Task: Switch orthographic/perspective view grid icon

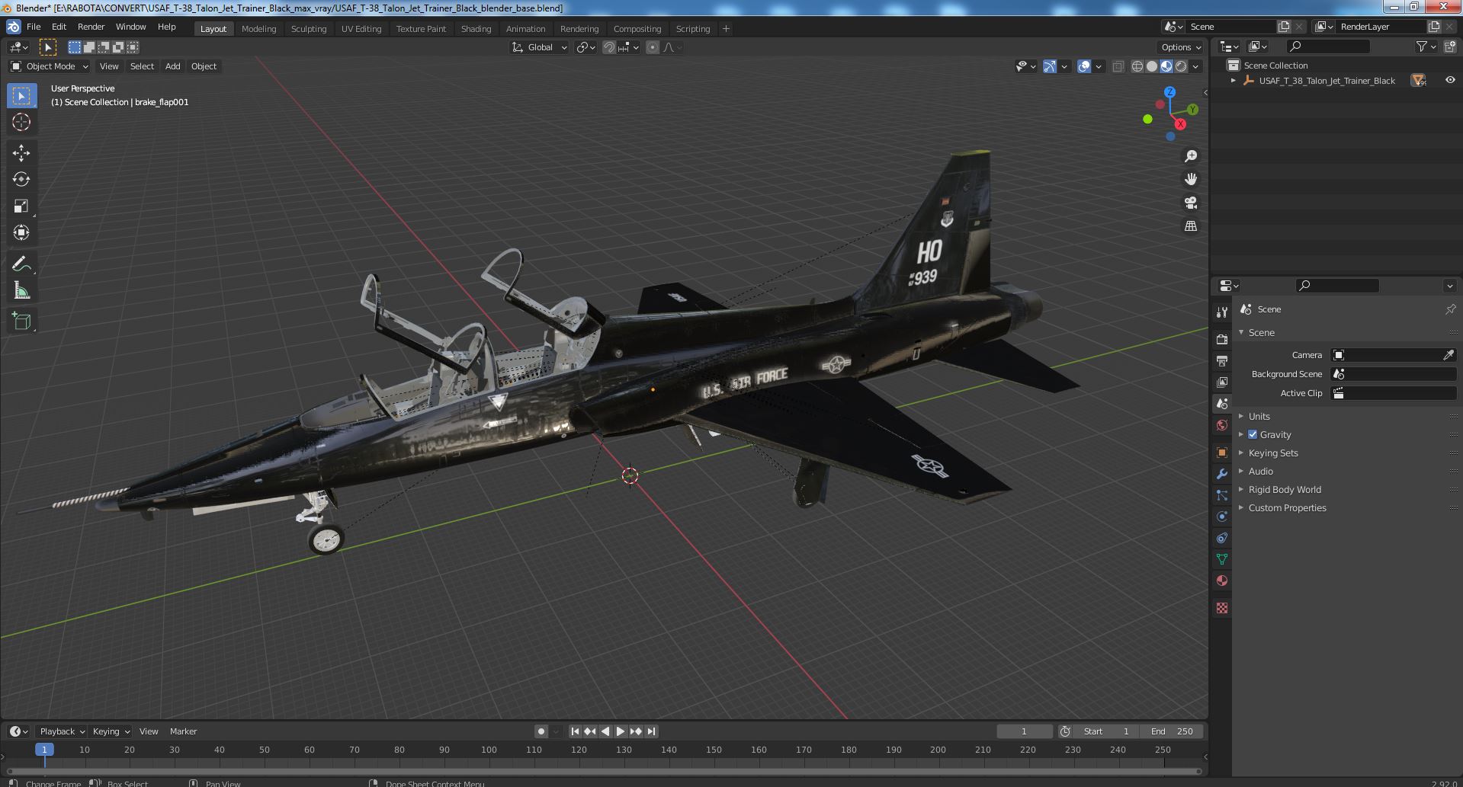Action: 1190,226
